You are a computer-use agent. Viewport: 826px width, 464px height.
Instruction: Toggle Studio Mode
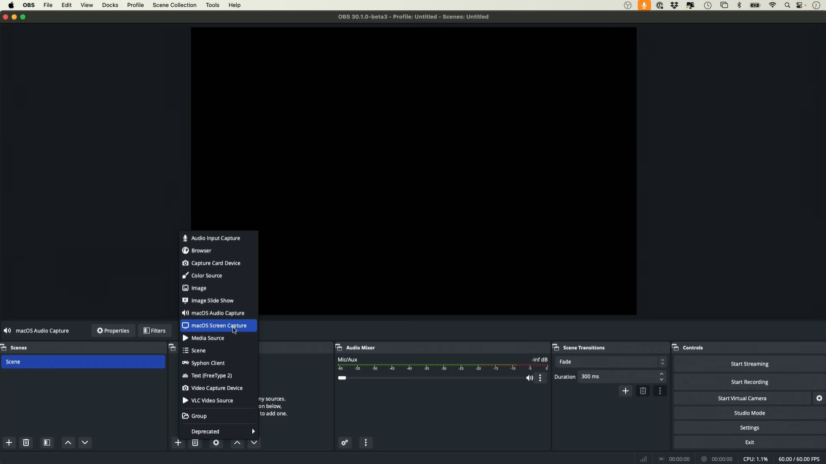coord(749,413)
